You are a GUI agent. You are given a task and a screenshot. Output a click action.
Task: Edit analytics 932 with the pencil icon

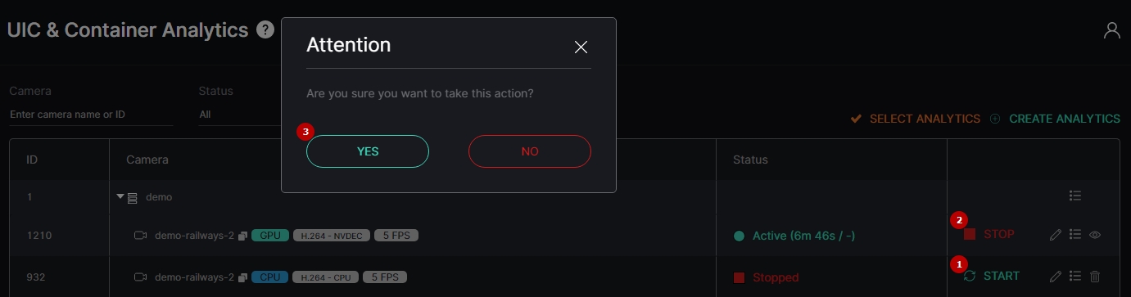pos(1056,277)
